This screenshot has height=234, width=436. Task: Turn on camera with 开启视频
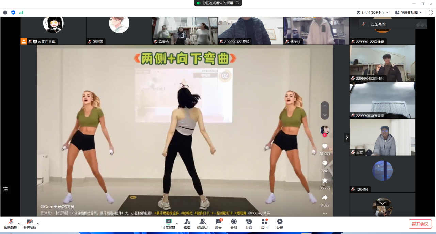click(29, 223)
